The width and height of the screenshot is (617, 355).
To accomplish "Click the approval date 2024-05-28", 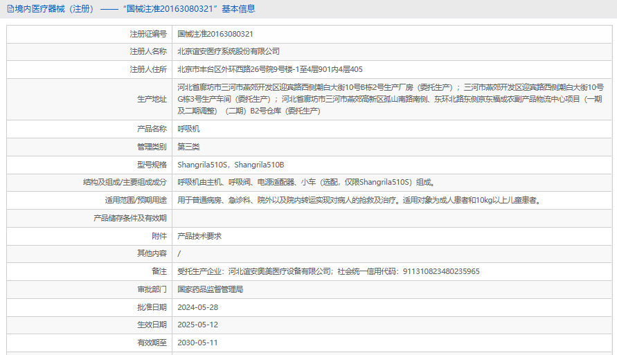I will (197, 307).
